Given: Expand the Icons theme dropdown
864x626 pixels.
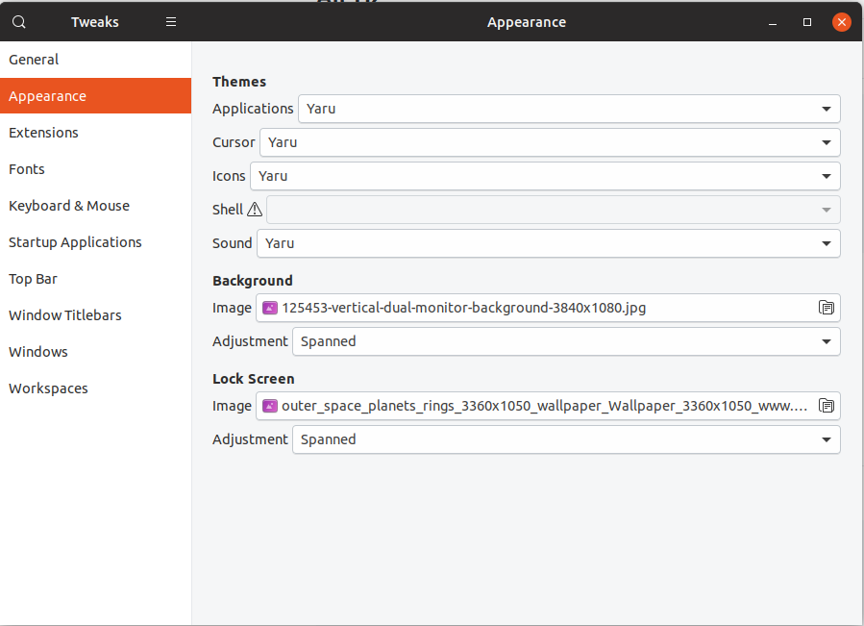Looking at the screenshot, I should click(545, 176).
